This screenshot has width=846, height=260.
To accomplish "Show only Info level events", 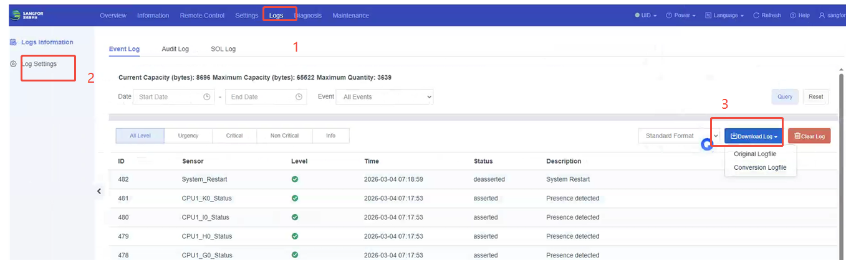I will pos(330,136).
